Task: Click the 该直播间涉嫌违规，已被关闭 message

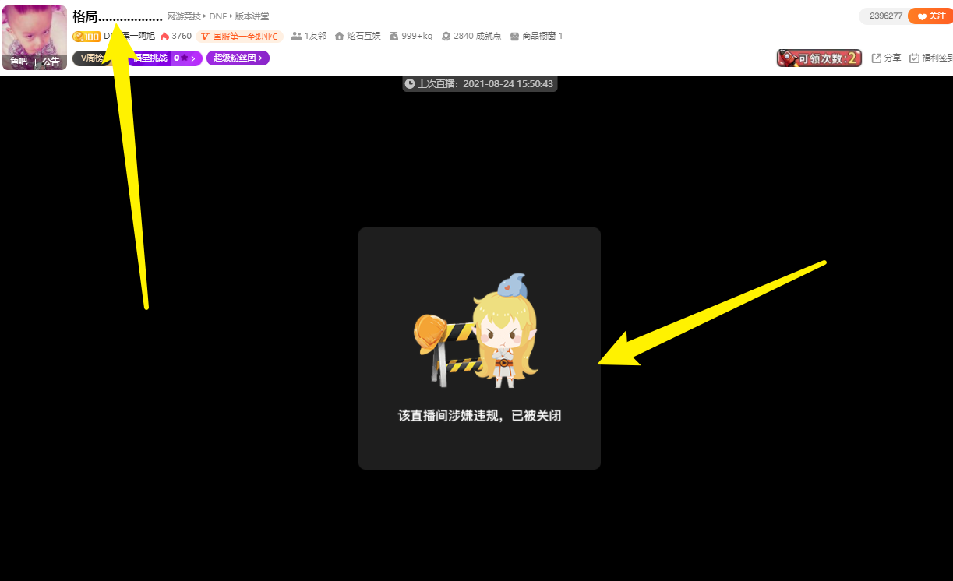Action: coord(479,416)
